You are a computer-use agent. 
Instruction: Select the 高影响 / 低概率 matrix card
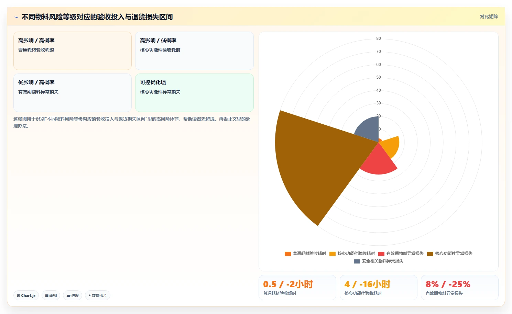(x=194, y=51)
